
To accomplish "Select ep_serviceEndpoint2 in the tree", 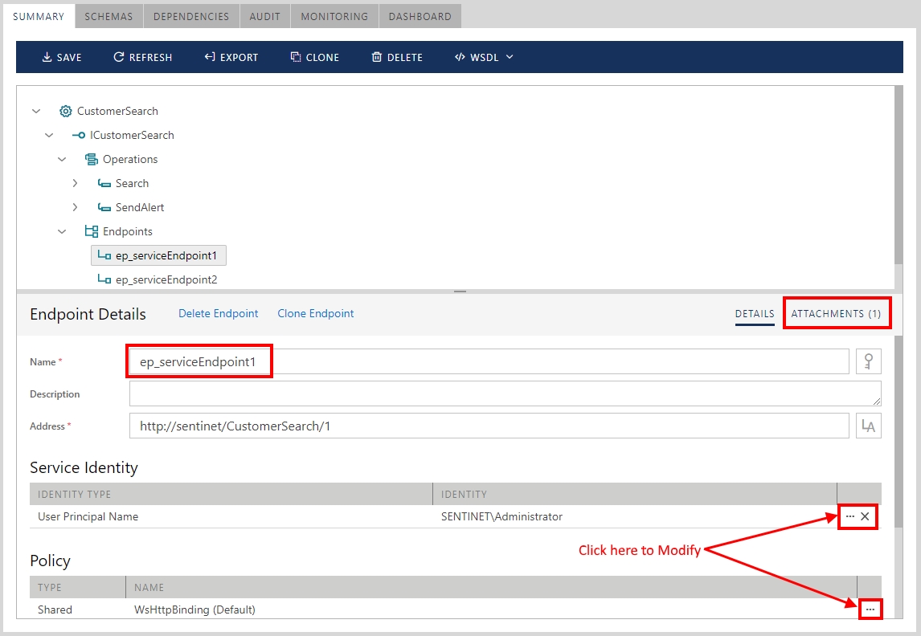I will click(x=166, y=280).
